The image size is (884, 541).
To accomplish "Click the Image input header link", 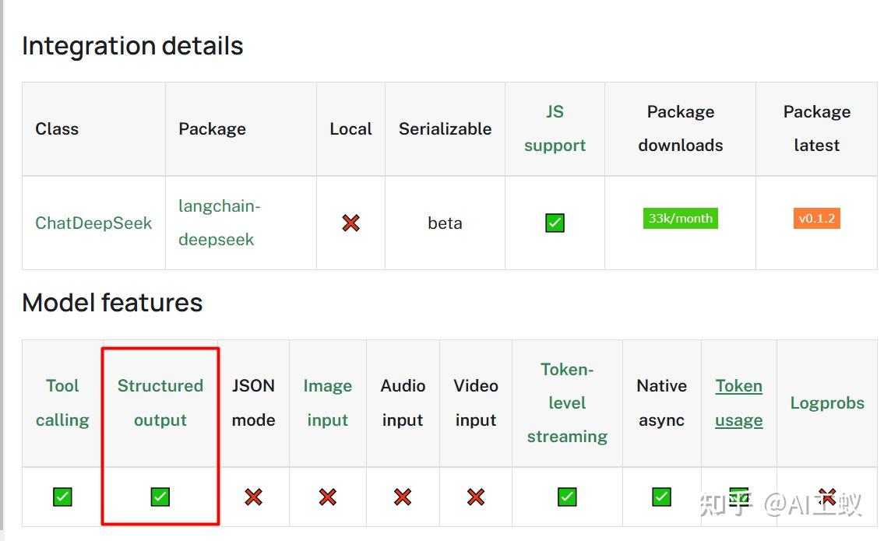I will click(328, 402).
